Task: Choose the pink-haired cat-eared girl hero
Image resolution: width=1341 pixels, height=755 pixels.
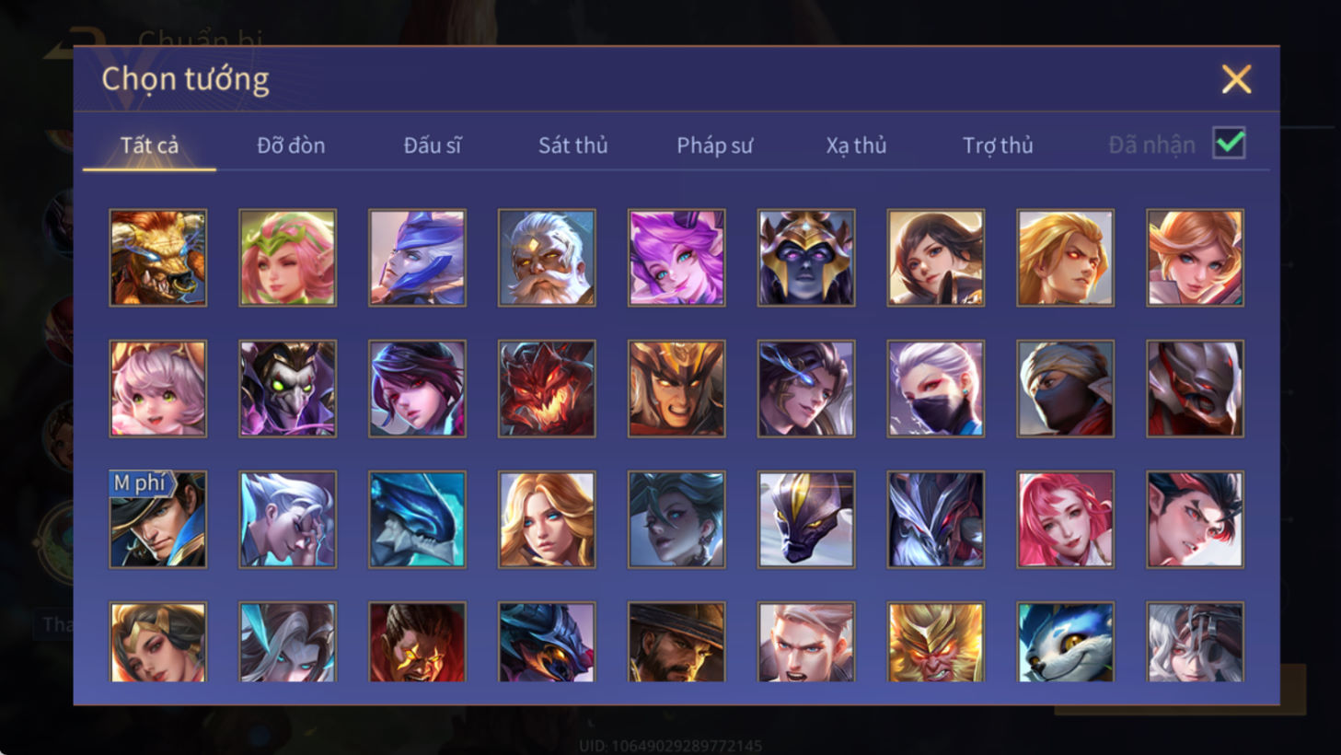Action: [x=158, y=389]
